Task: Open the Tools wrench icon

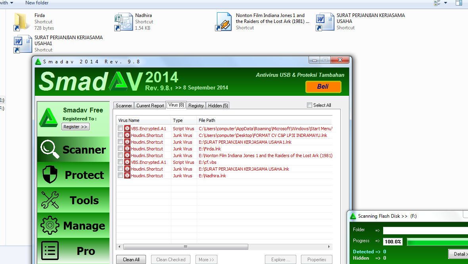Action: click(50, 199)
